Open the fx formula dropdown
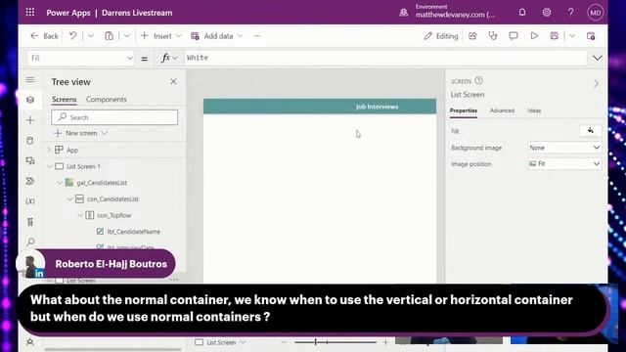 click(169, 59)
